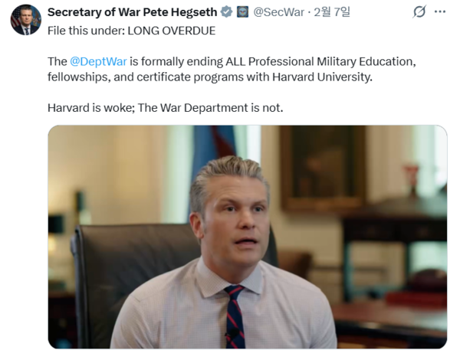Open the @SecWar handle link
Screen dimensions: 460x350
click(278, 12)
